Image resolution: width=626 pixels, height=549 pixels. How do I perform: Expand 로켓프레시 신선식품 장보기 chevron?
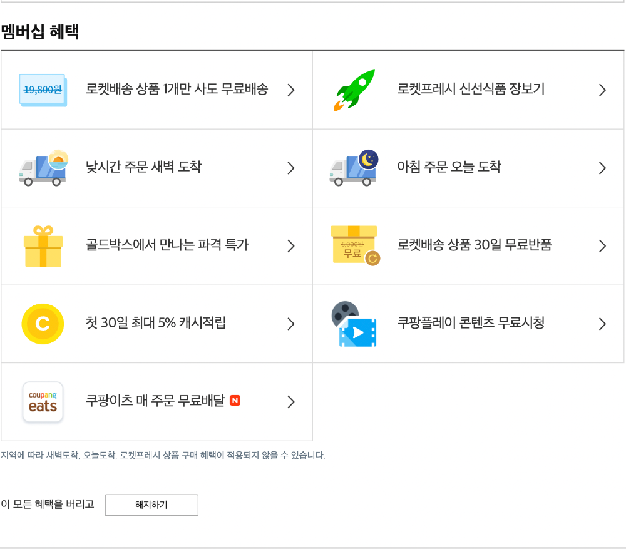(602, 90)
